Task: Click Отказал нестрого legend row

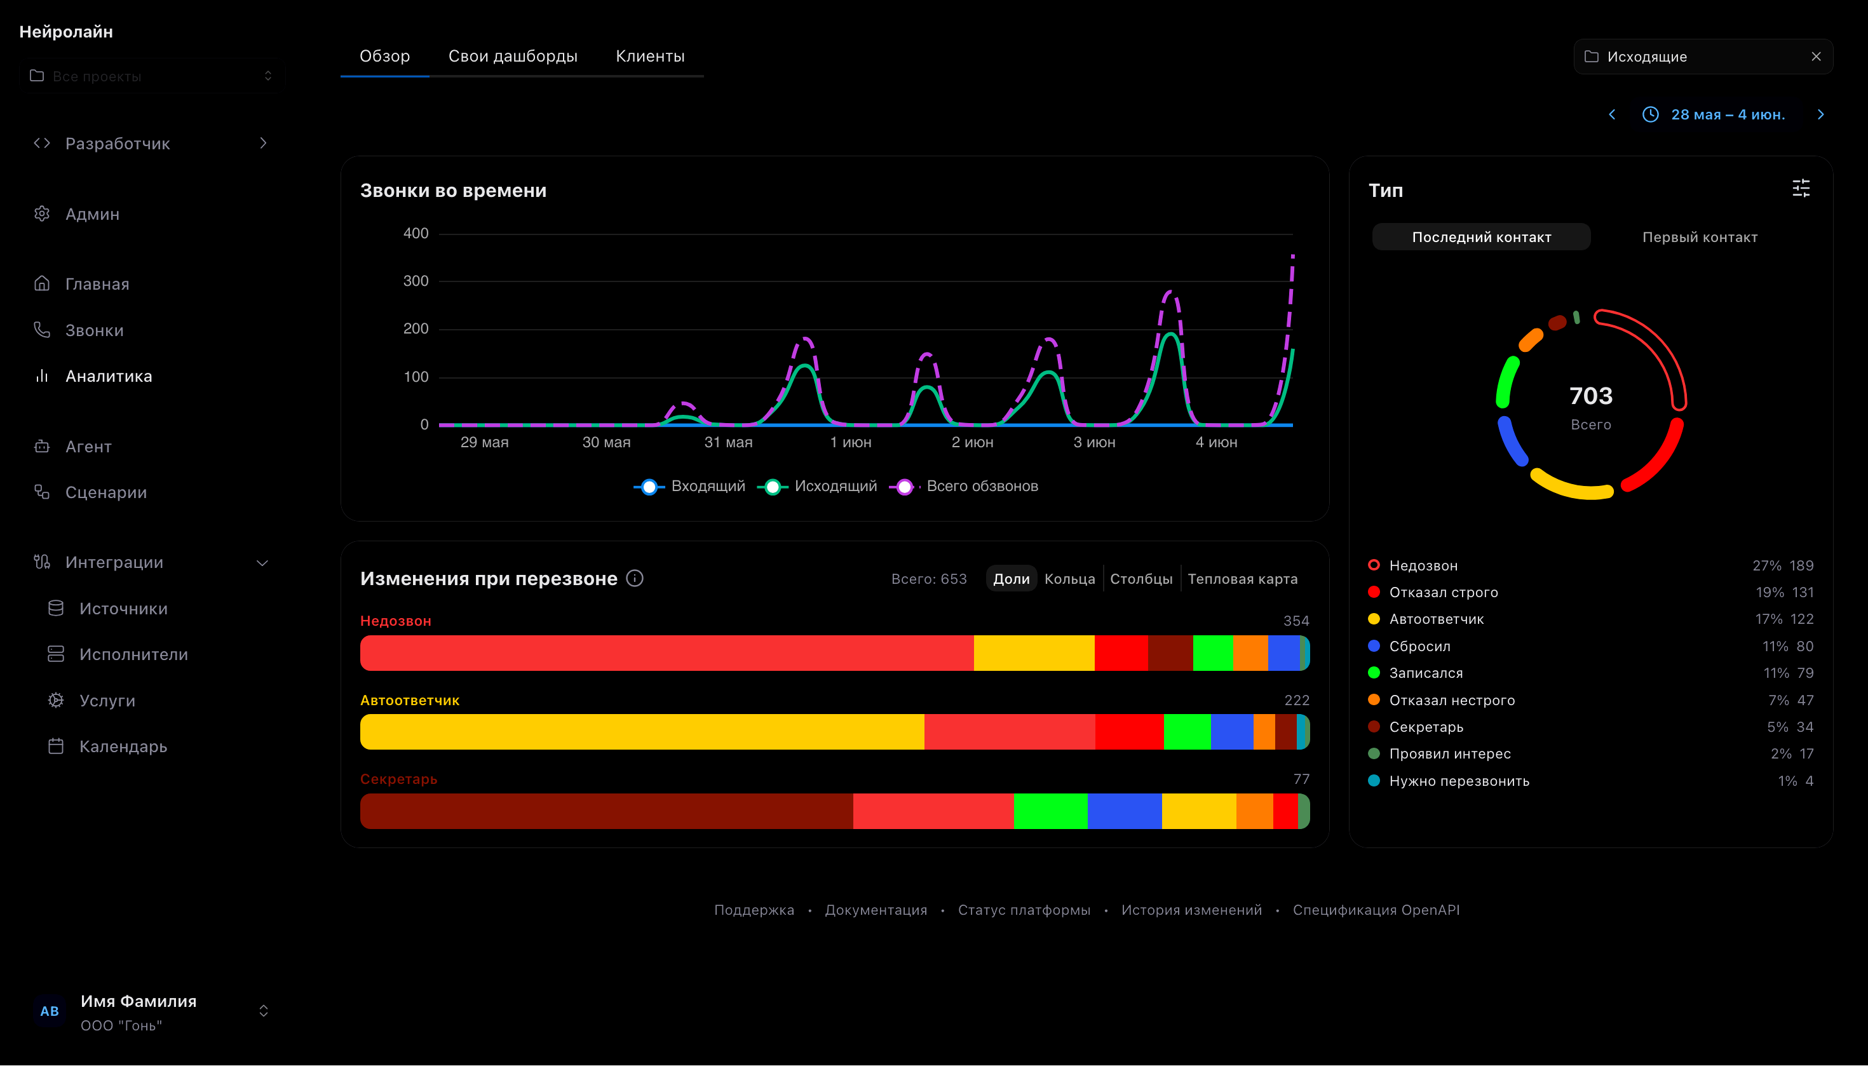Action: coord(1590,700)
